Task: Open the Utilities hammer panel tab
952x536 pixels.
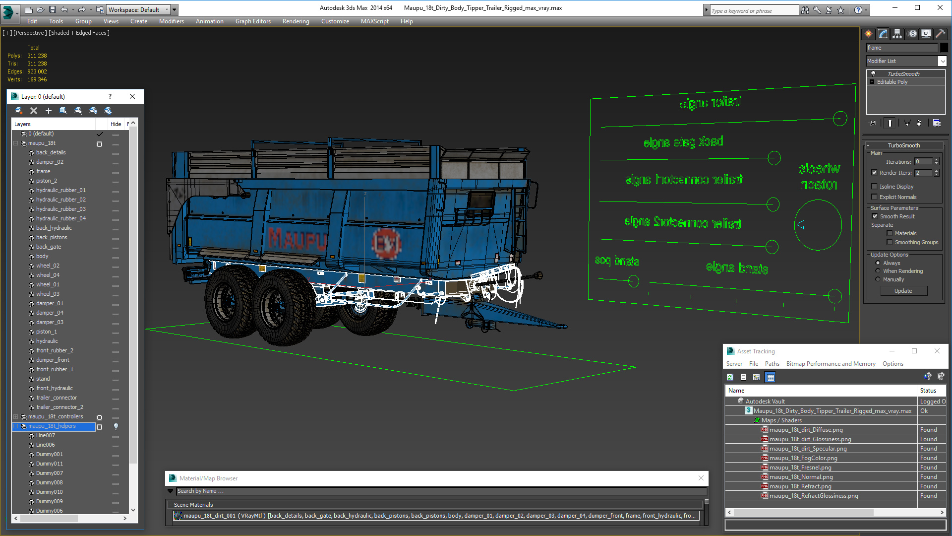Action: (940, 34)
